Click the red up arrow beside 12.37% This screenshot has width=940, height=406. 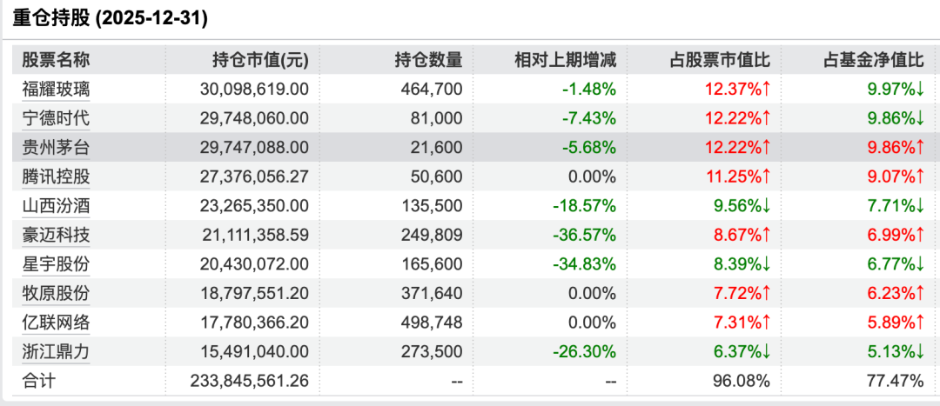coord(766,90)
